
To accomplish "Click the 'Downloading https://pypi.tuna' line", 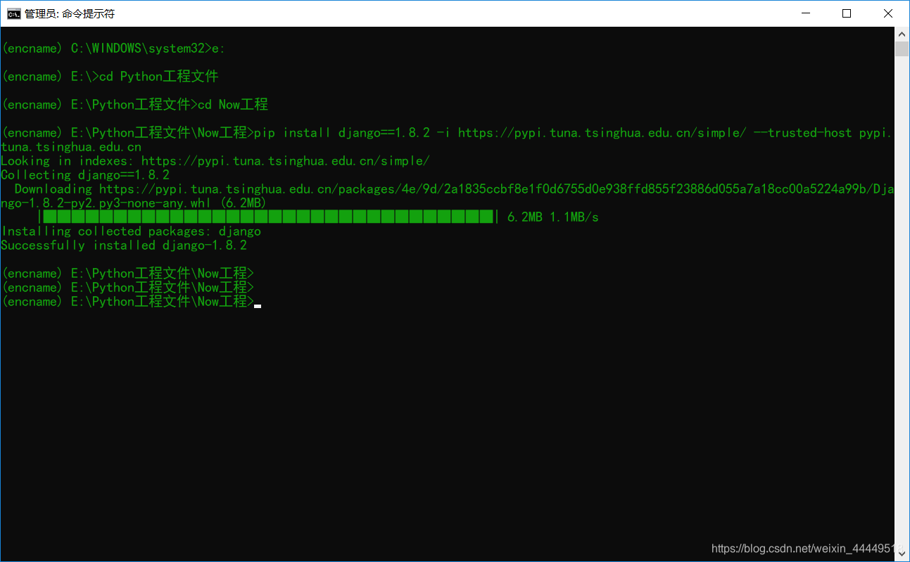I will click(454, 189).
